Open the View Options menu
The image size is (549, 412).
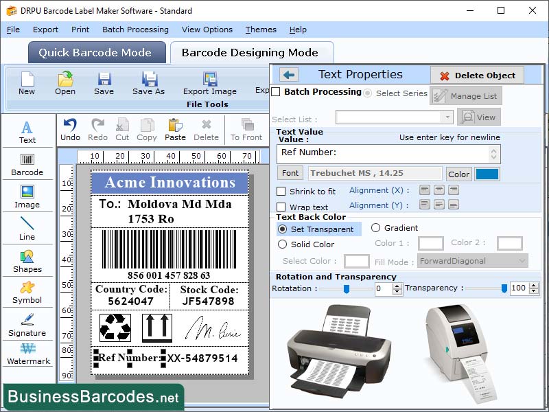point(207,30)
